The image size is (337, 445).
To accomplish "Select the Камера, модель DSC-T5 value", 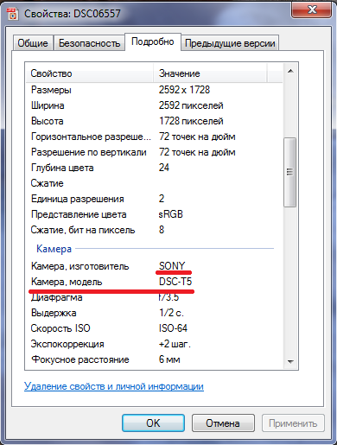I will click(x=175, y=282).
